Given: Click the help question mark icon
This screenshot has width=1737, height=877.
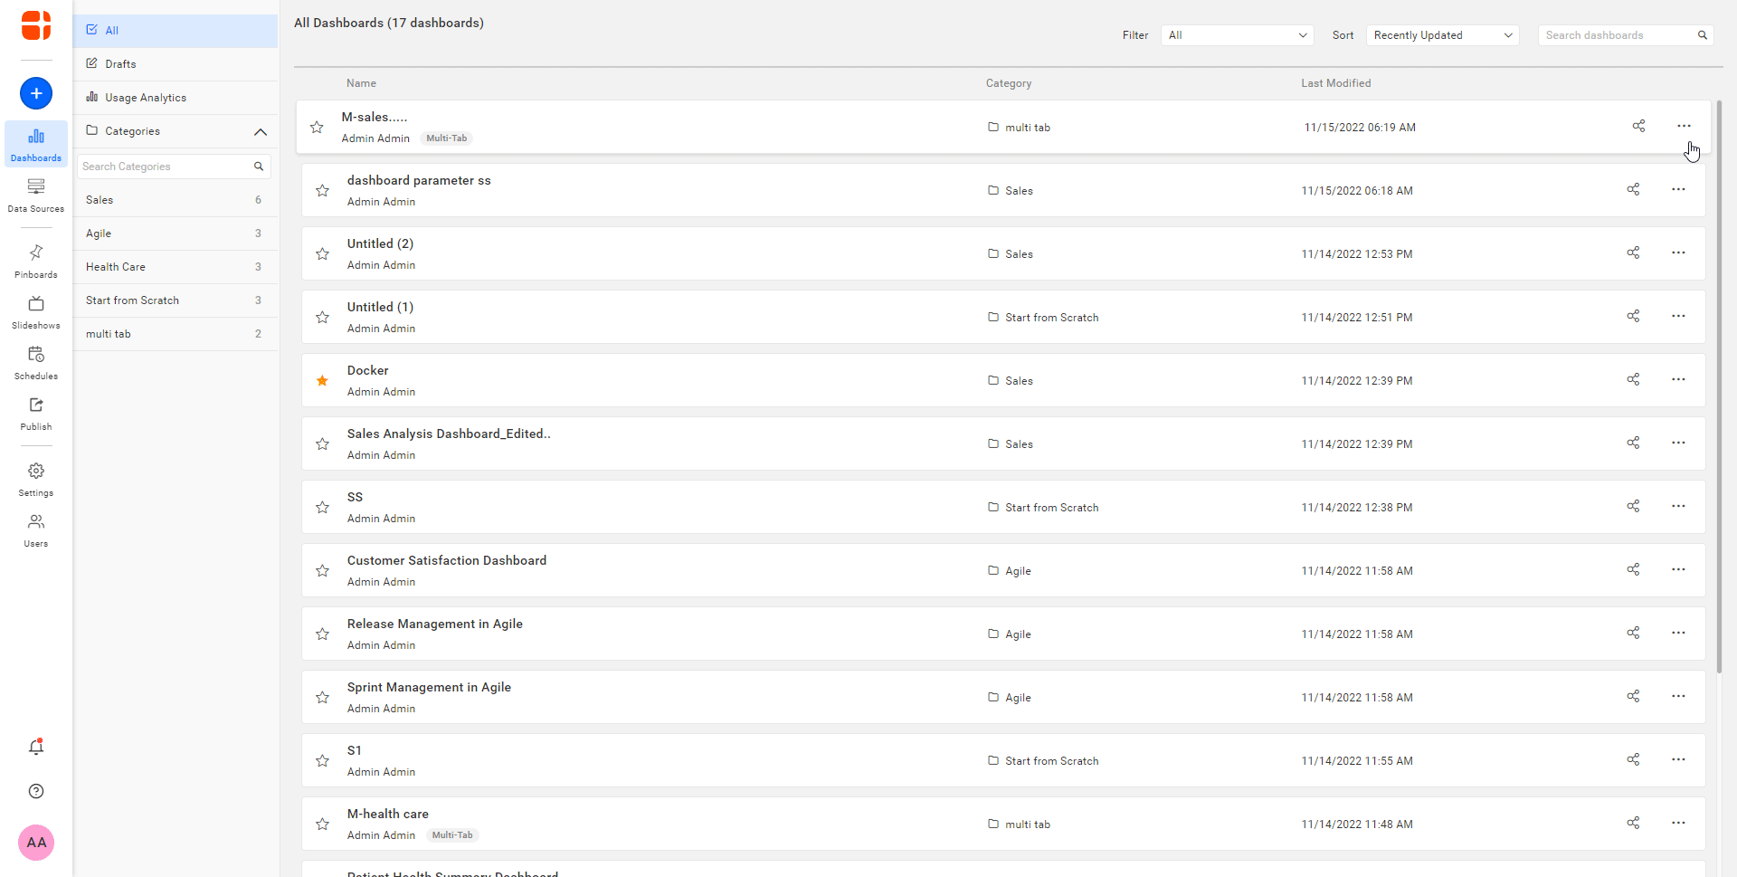Looking at the screenshot, I should (36, 791).
